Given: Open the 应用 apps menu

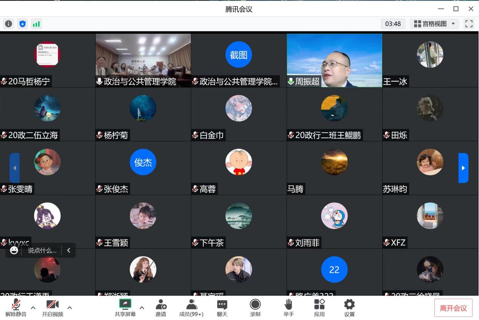Looking at the screenshot, I should click(x=319, y=308).
